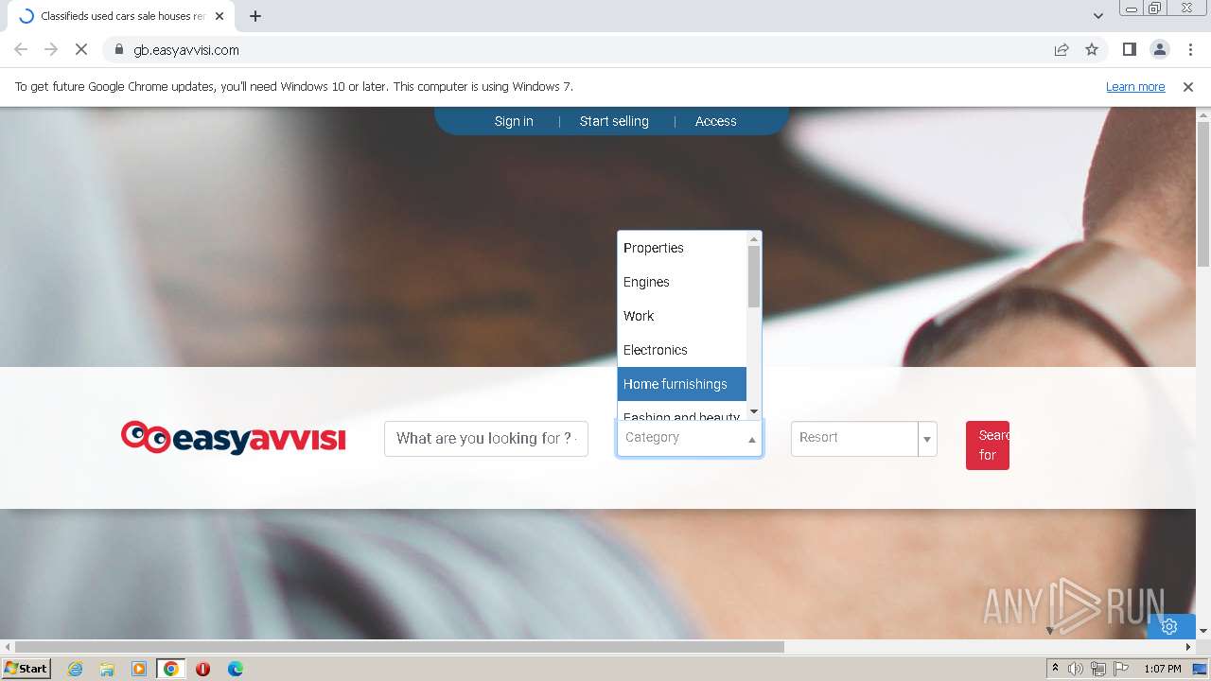Click the taskbar clock 1:07 PM
1211x681 pixels.
click(1163, 669)
